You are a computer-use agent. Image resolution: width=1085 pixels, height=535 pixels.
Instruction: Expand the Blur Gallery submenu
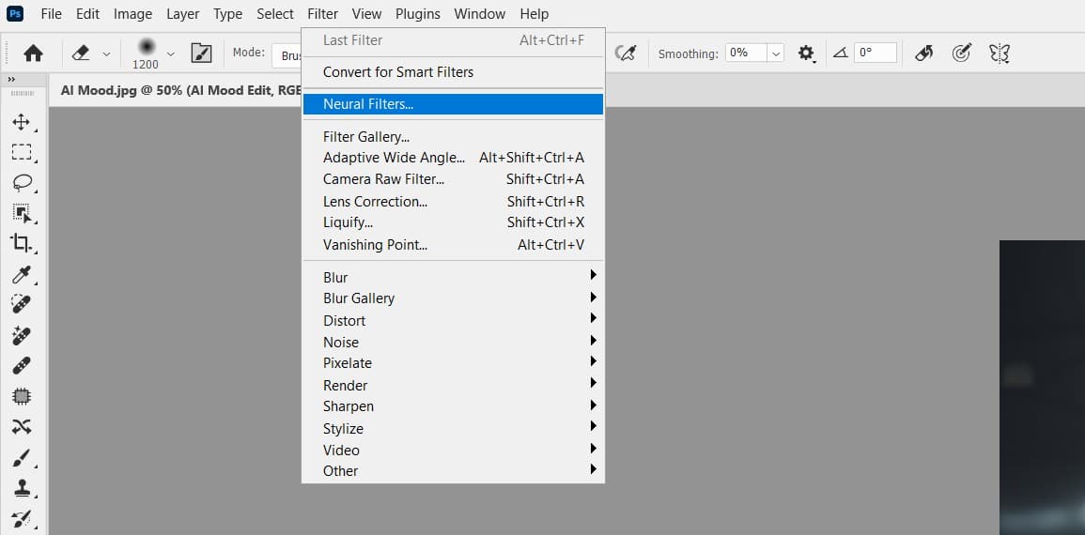[x=453, y=298]
